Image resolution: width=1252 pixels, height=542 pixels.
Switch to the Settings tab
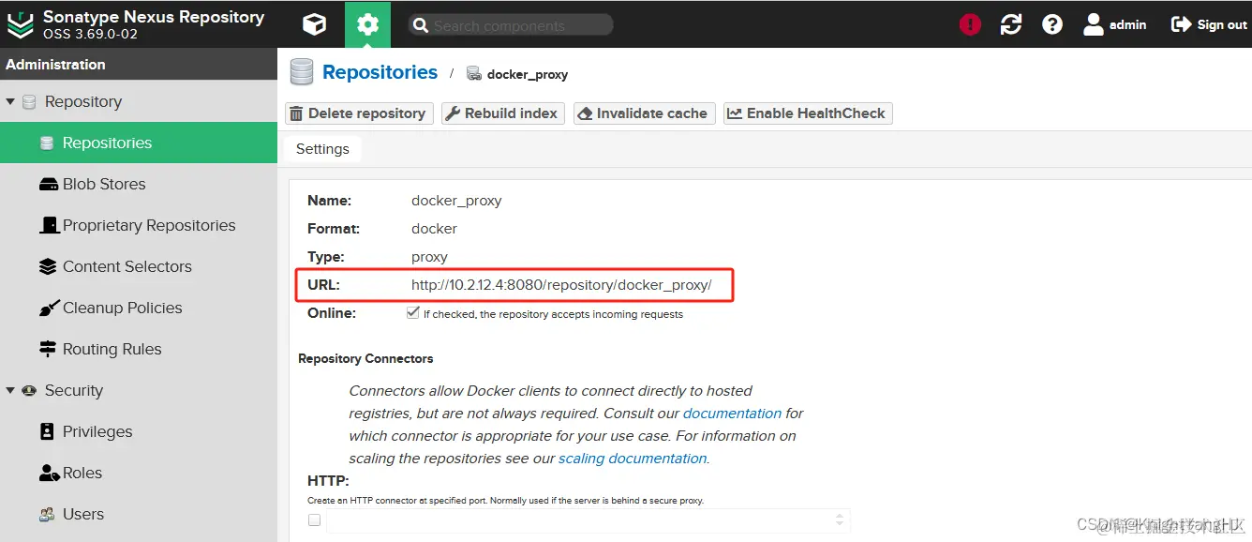coord(322,149)
